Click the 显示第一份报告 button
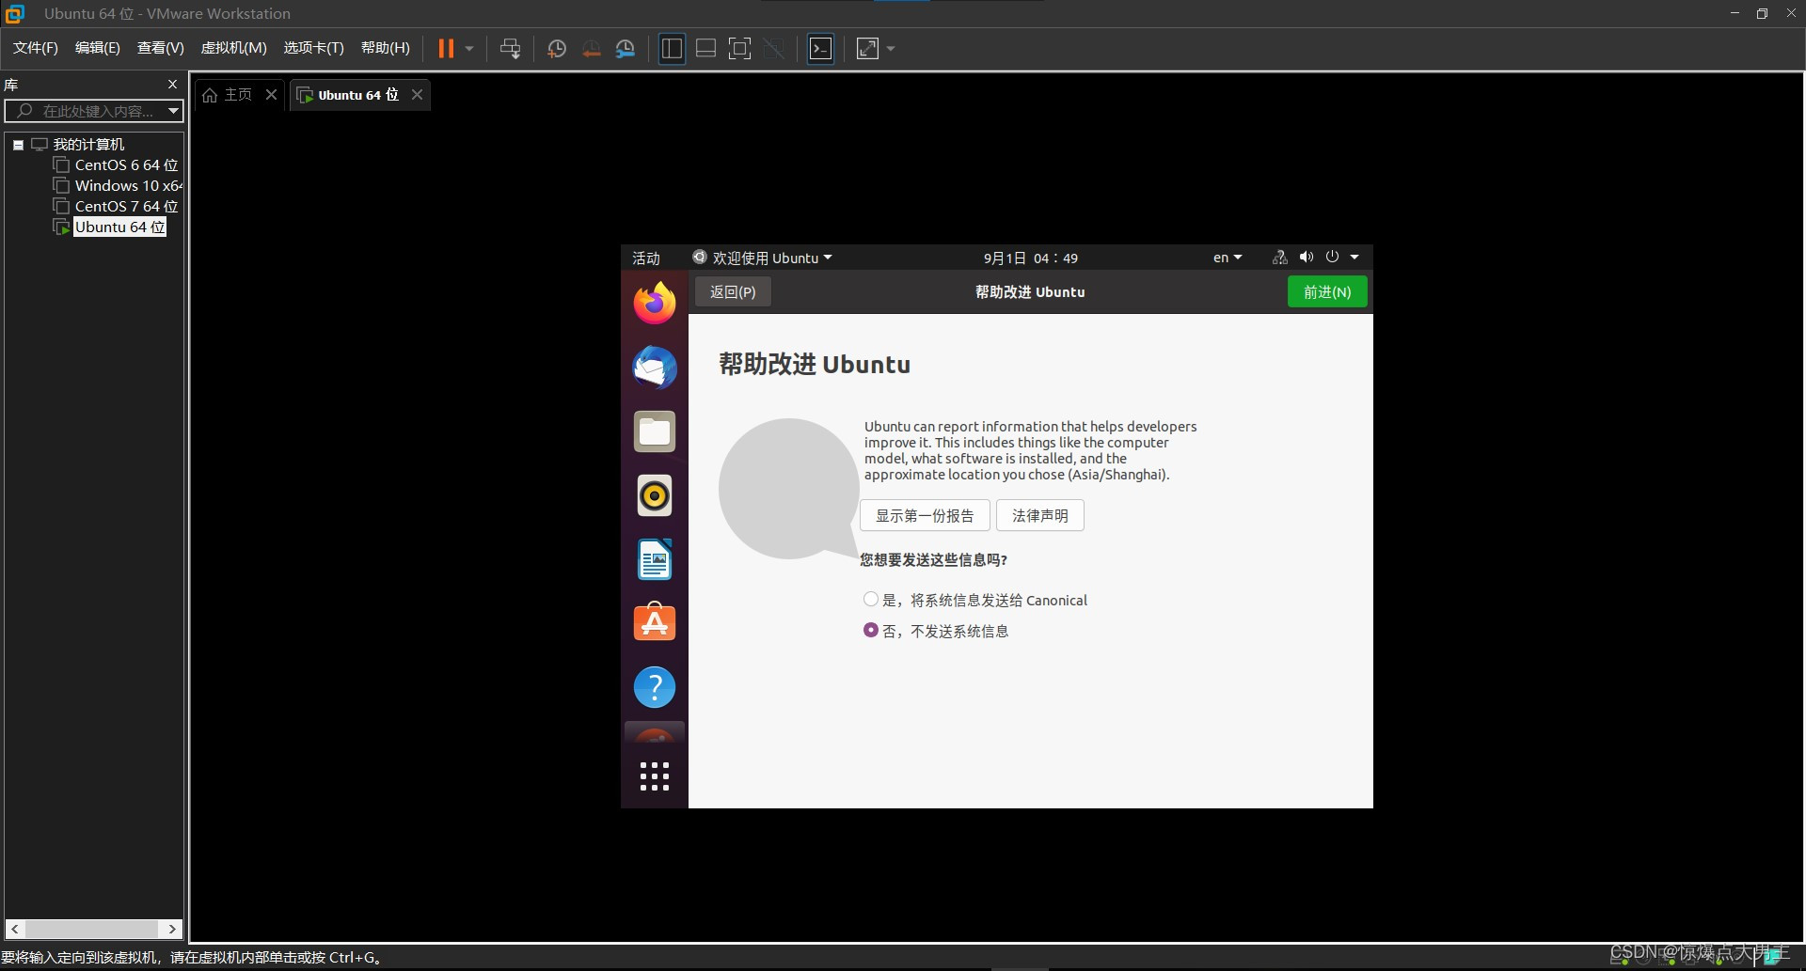Image resolution: width=1806 pixels, height=971 pixels. pyautogui.click(x=925, y=516)
